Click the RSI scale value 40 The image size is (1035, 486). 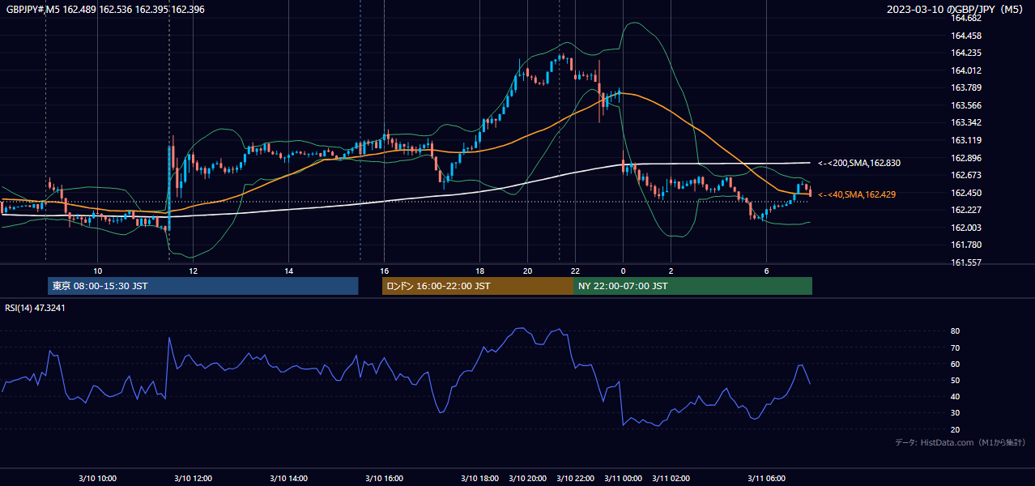click(956, 396)
